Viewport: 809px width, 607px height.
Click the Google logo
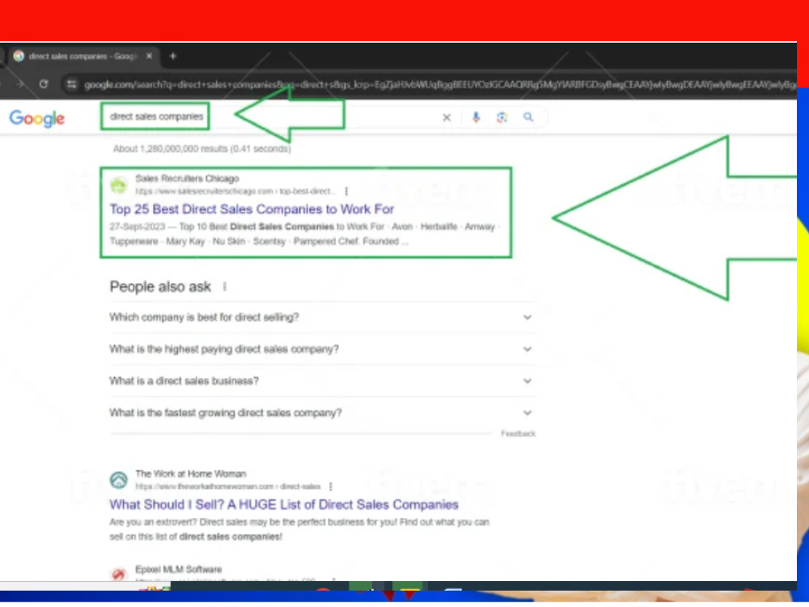point(37,118)
